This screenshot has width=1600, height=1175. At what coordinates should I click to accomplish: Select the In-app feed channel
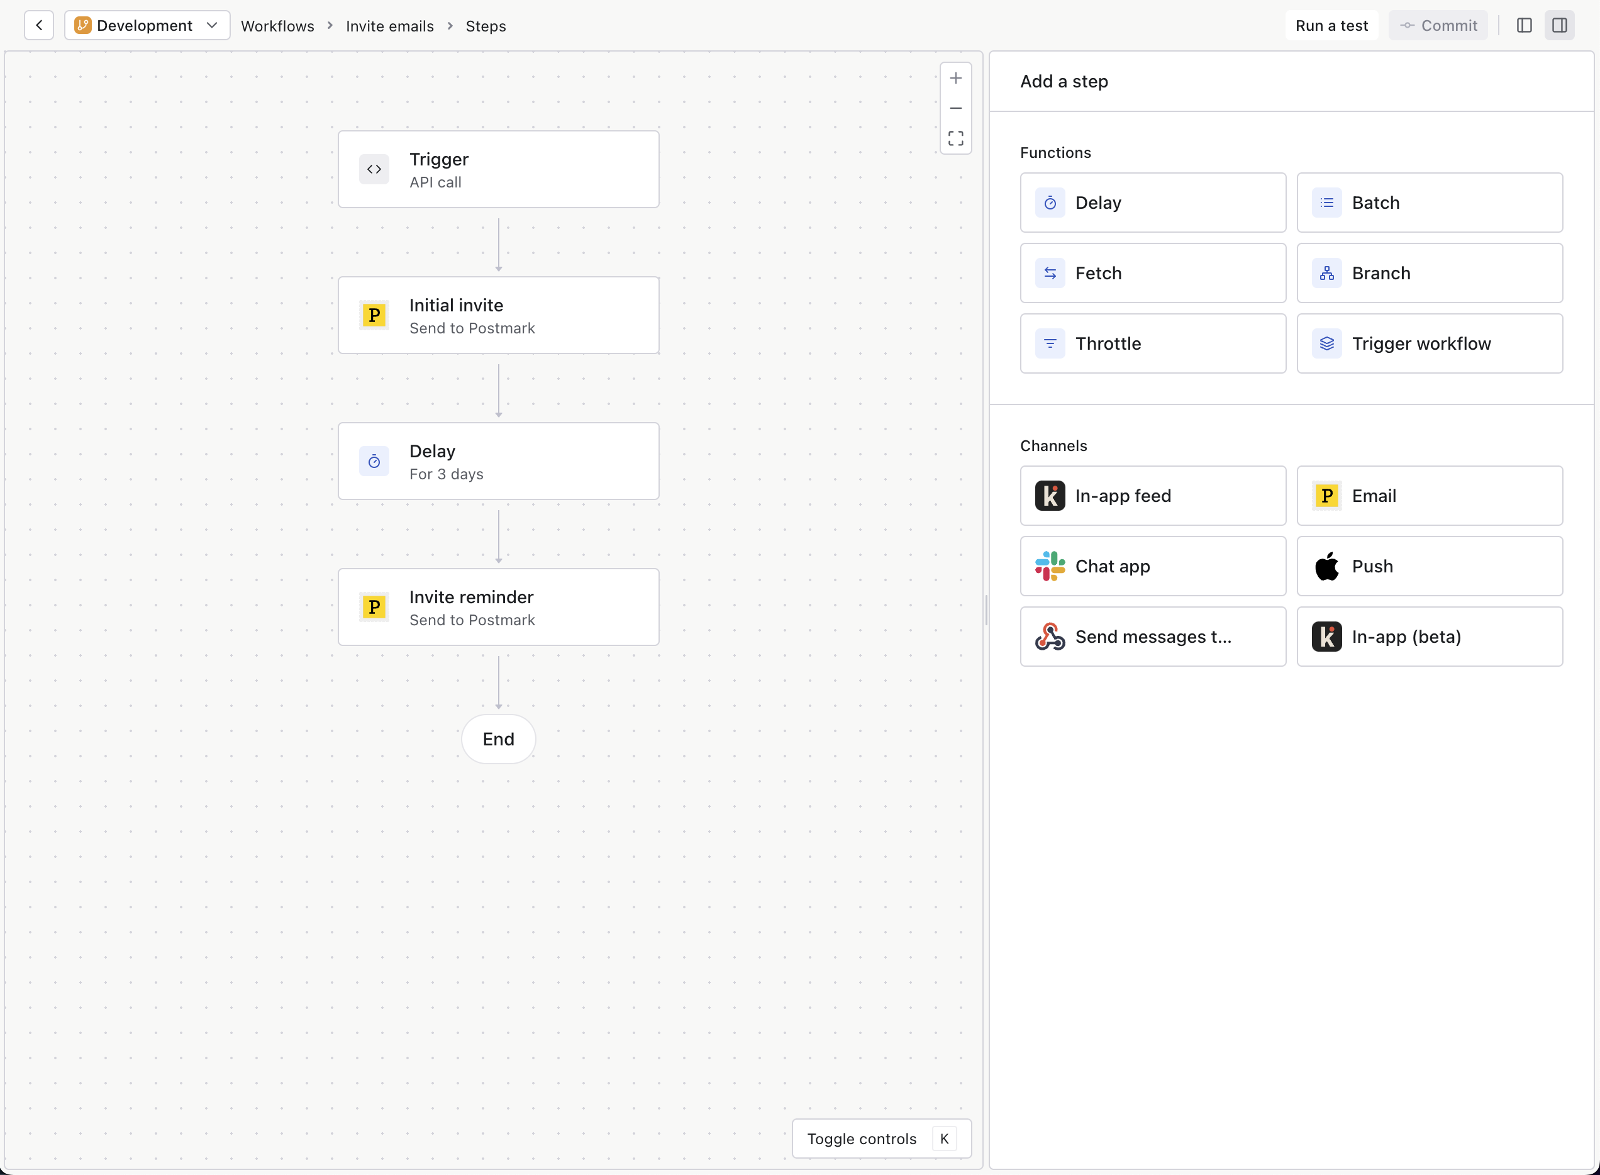pyautogui.click(x=1152, y=495)
